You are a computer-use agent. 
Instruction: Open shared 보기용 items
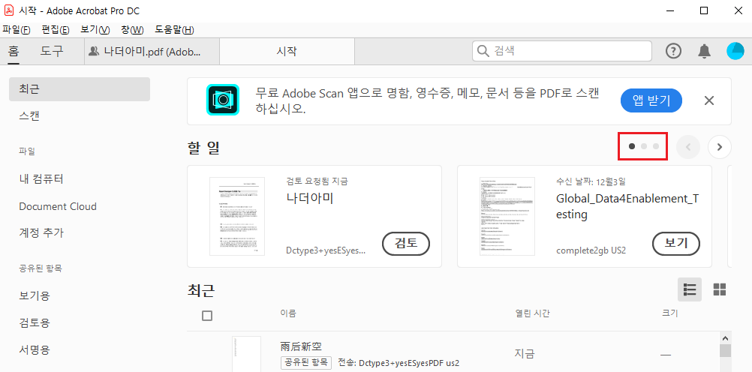pyautogui.click(x=34, y=295)
